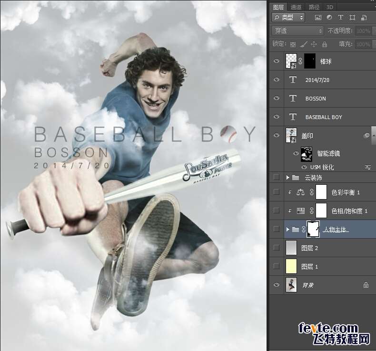Switch to the 通道 tab

(x=296, y=7)
